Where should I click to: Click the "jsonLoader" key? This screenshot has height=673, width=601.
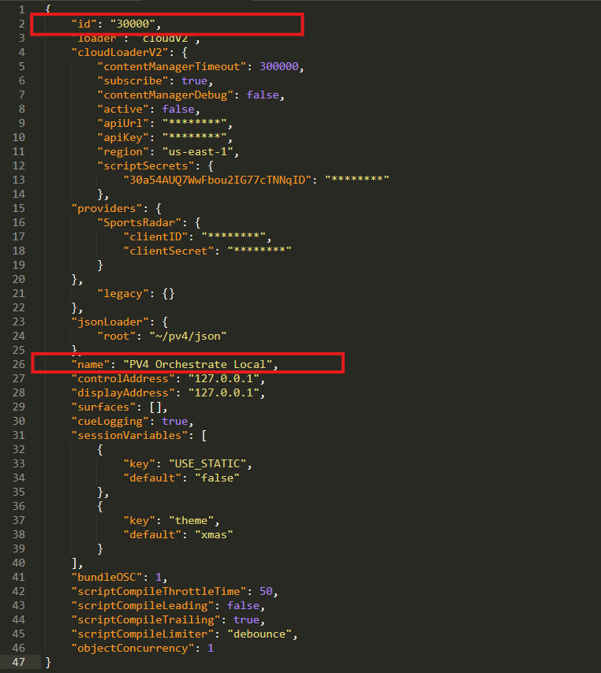click(110, 322)
